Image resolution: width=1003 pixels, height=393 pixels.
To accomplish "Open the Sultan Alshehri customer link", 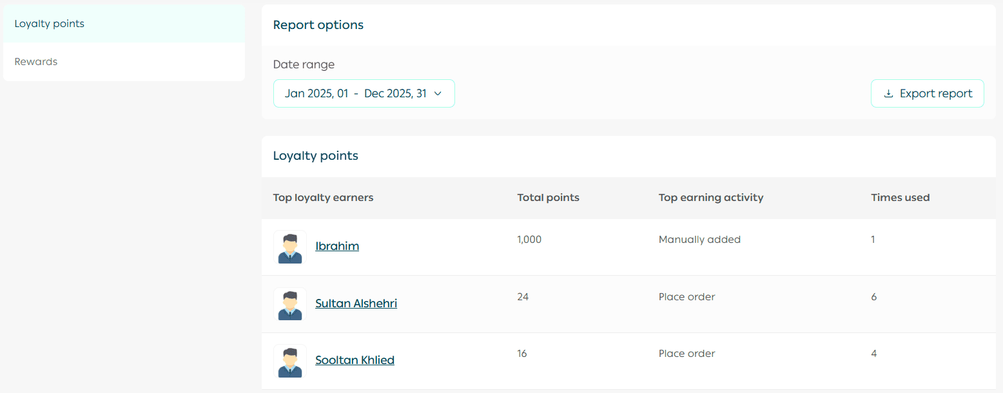I will tap(356, 303).
